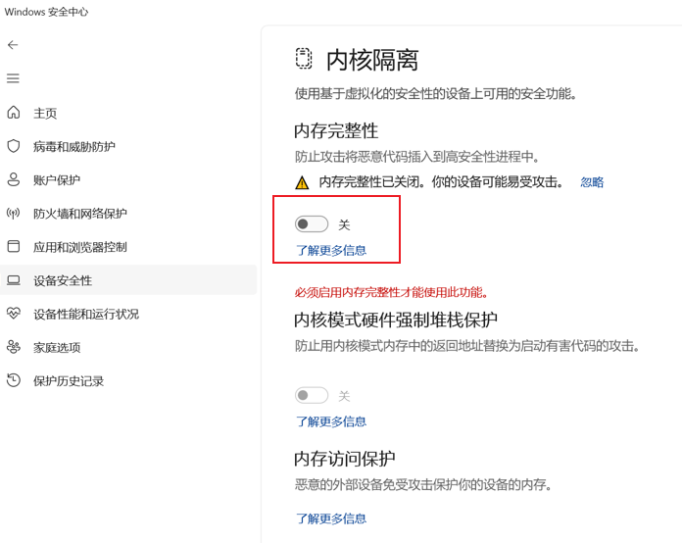Open 设备性能和运行状况 in the sidebar

coord(86,315)
